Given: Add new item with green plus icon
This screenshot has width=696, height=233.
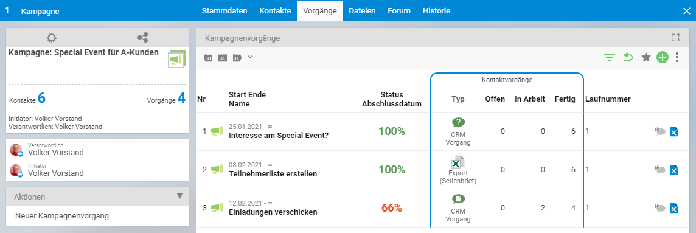Looking at the screenshot, I should [663, 57].
